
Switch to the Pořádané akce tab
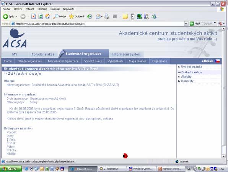pos(43,54)
